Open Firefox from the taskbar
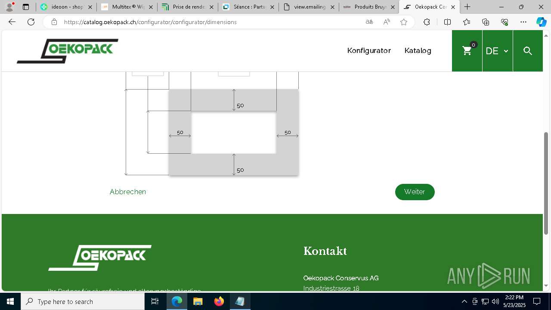The image size is (551, 310). click(x=219, y=301)
